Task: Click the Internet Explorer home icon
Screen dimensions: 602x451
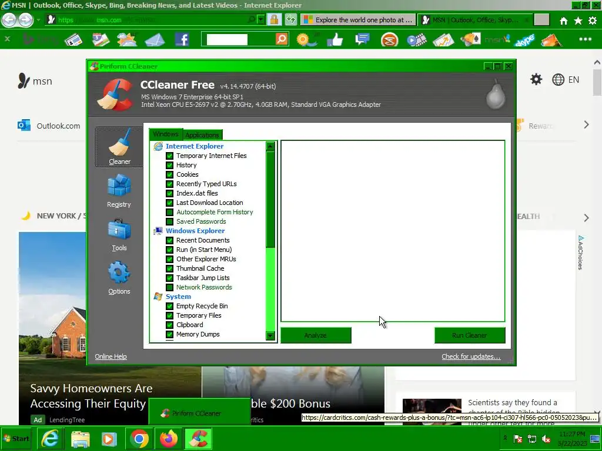Action: [x=564, y=21]
